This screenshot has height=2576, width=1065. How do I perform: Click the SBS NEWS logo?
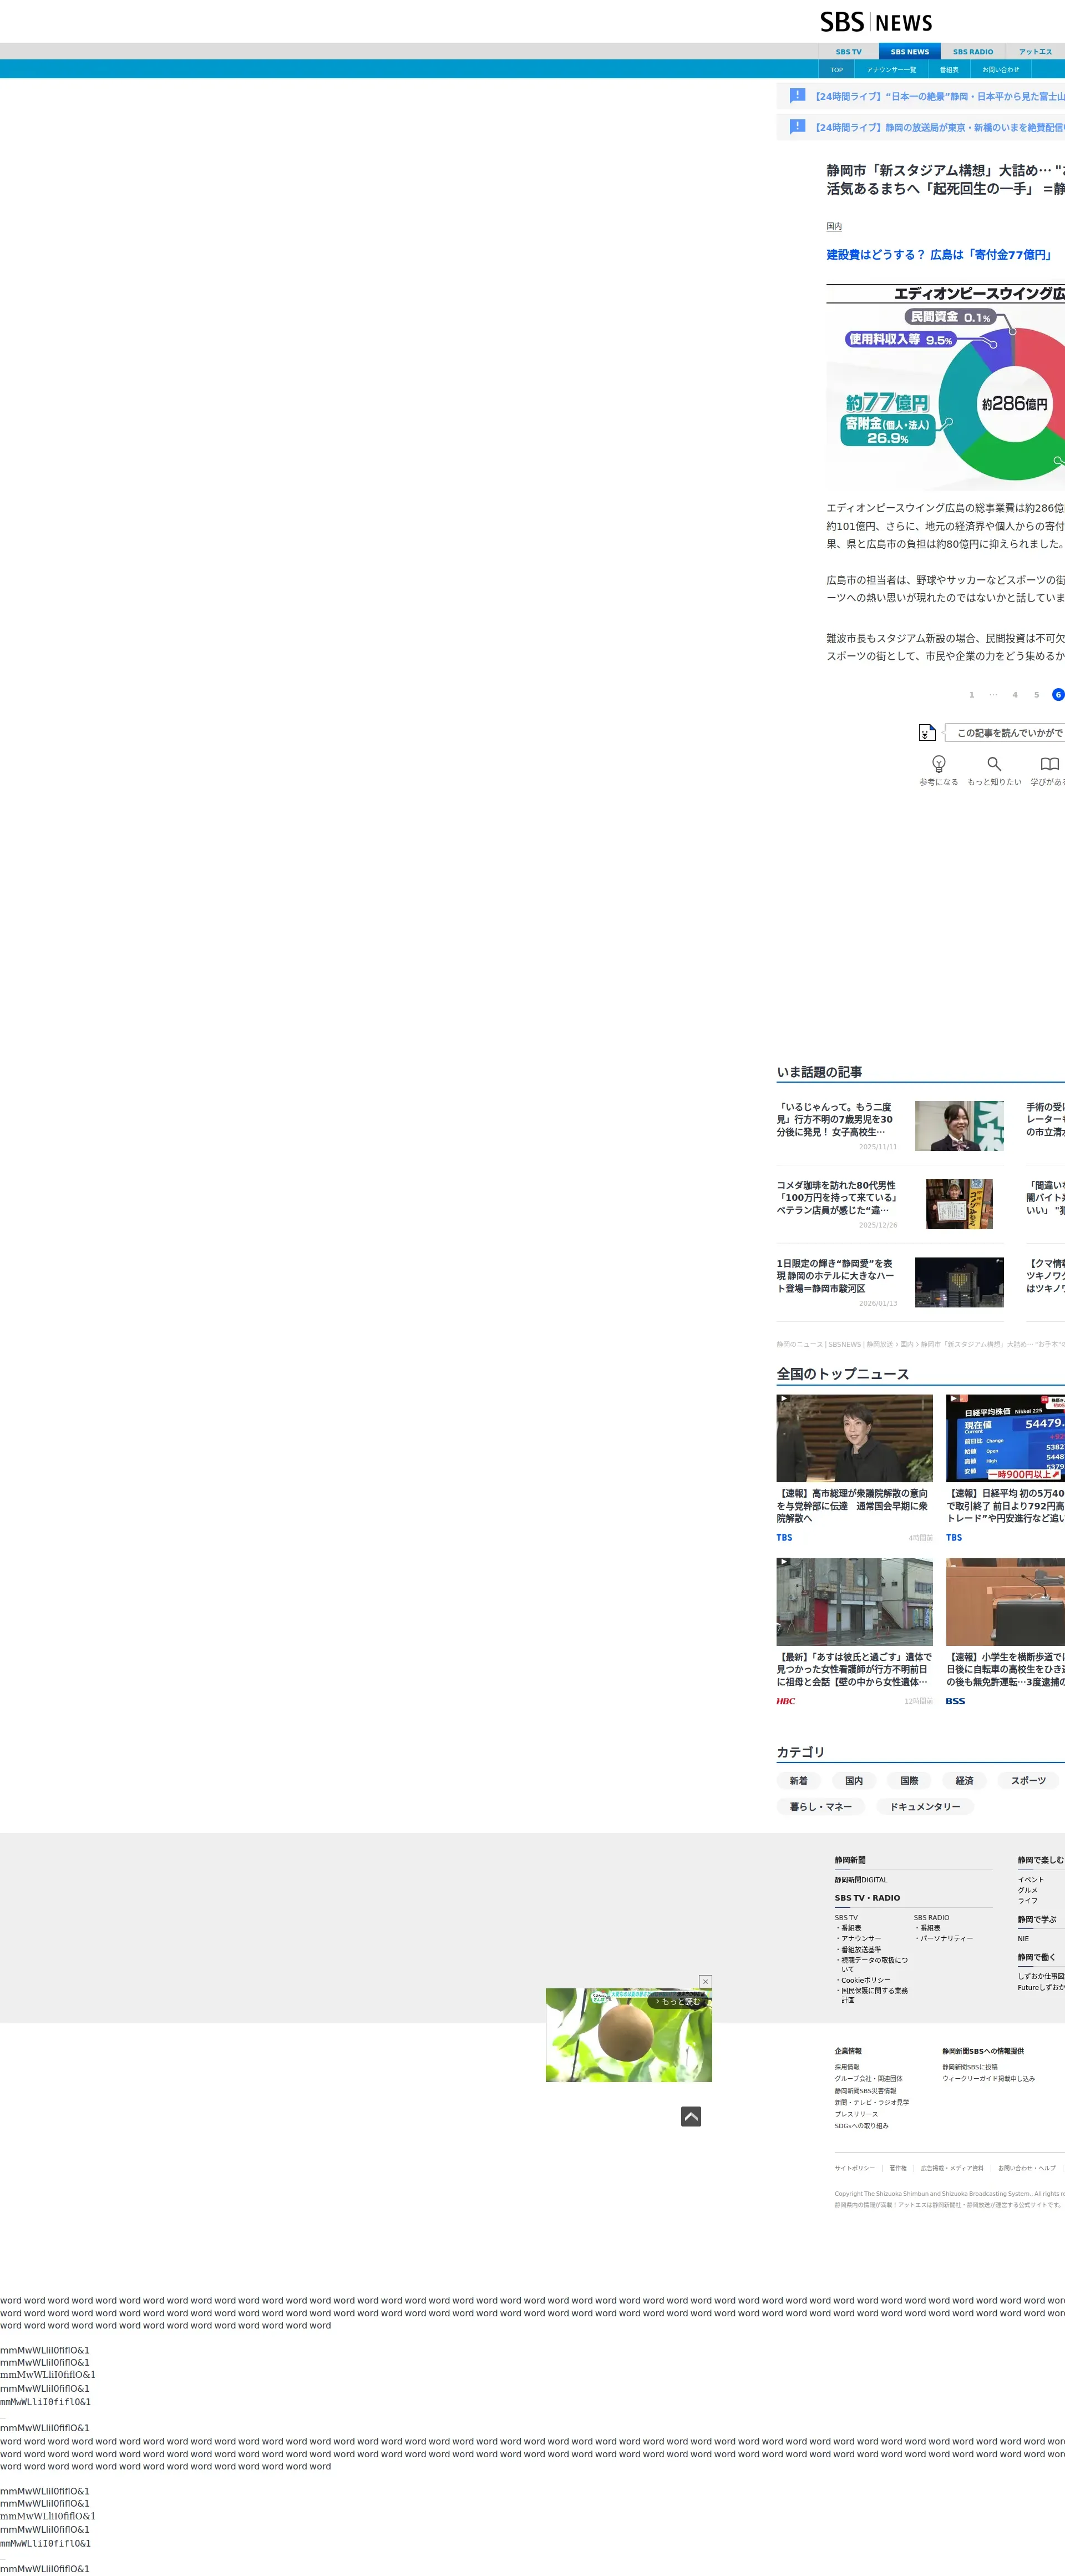coord(876,22)
